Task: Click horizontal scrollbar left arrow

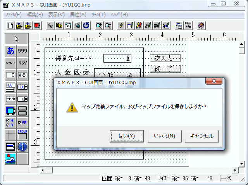Action: pos(43,170)
